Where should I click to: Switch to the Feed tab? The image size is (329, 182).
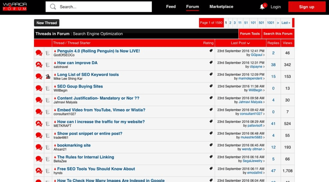tap(171, 7)
